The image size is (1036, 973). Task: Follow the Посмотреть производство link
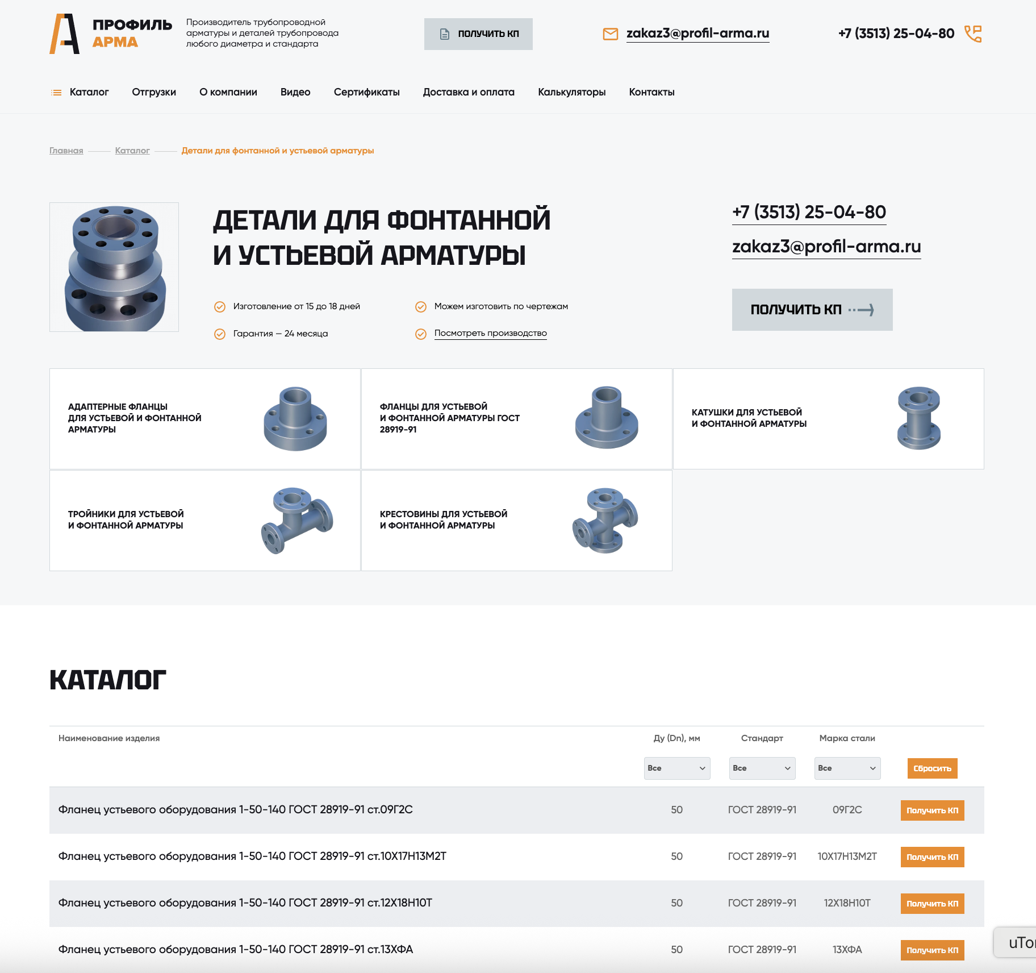[490, 333]
